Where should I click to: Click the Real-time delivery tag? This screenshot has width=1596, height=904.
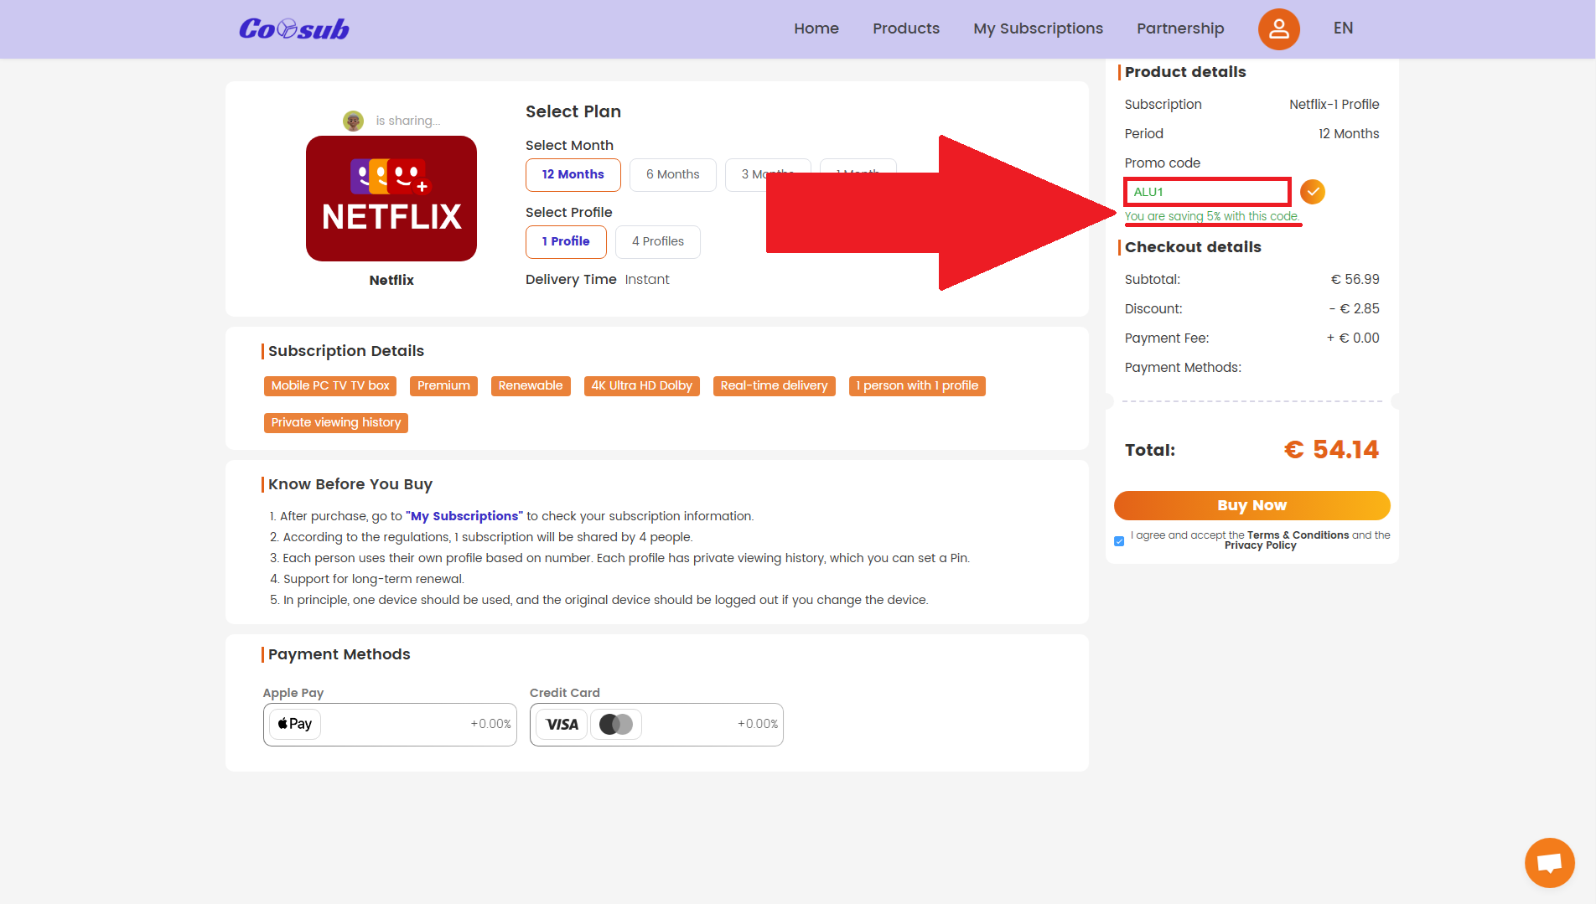pos(774,386)
